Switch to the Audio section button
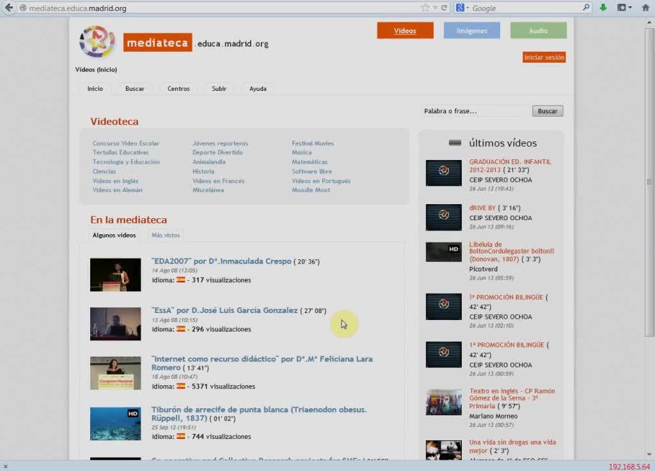This screenshot has height=471, width=655. point(538,31)
